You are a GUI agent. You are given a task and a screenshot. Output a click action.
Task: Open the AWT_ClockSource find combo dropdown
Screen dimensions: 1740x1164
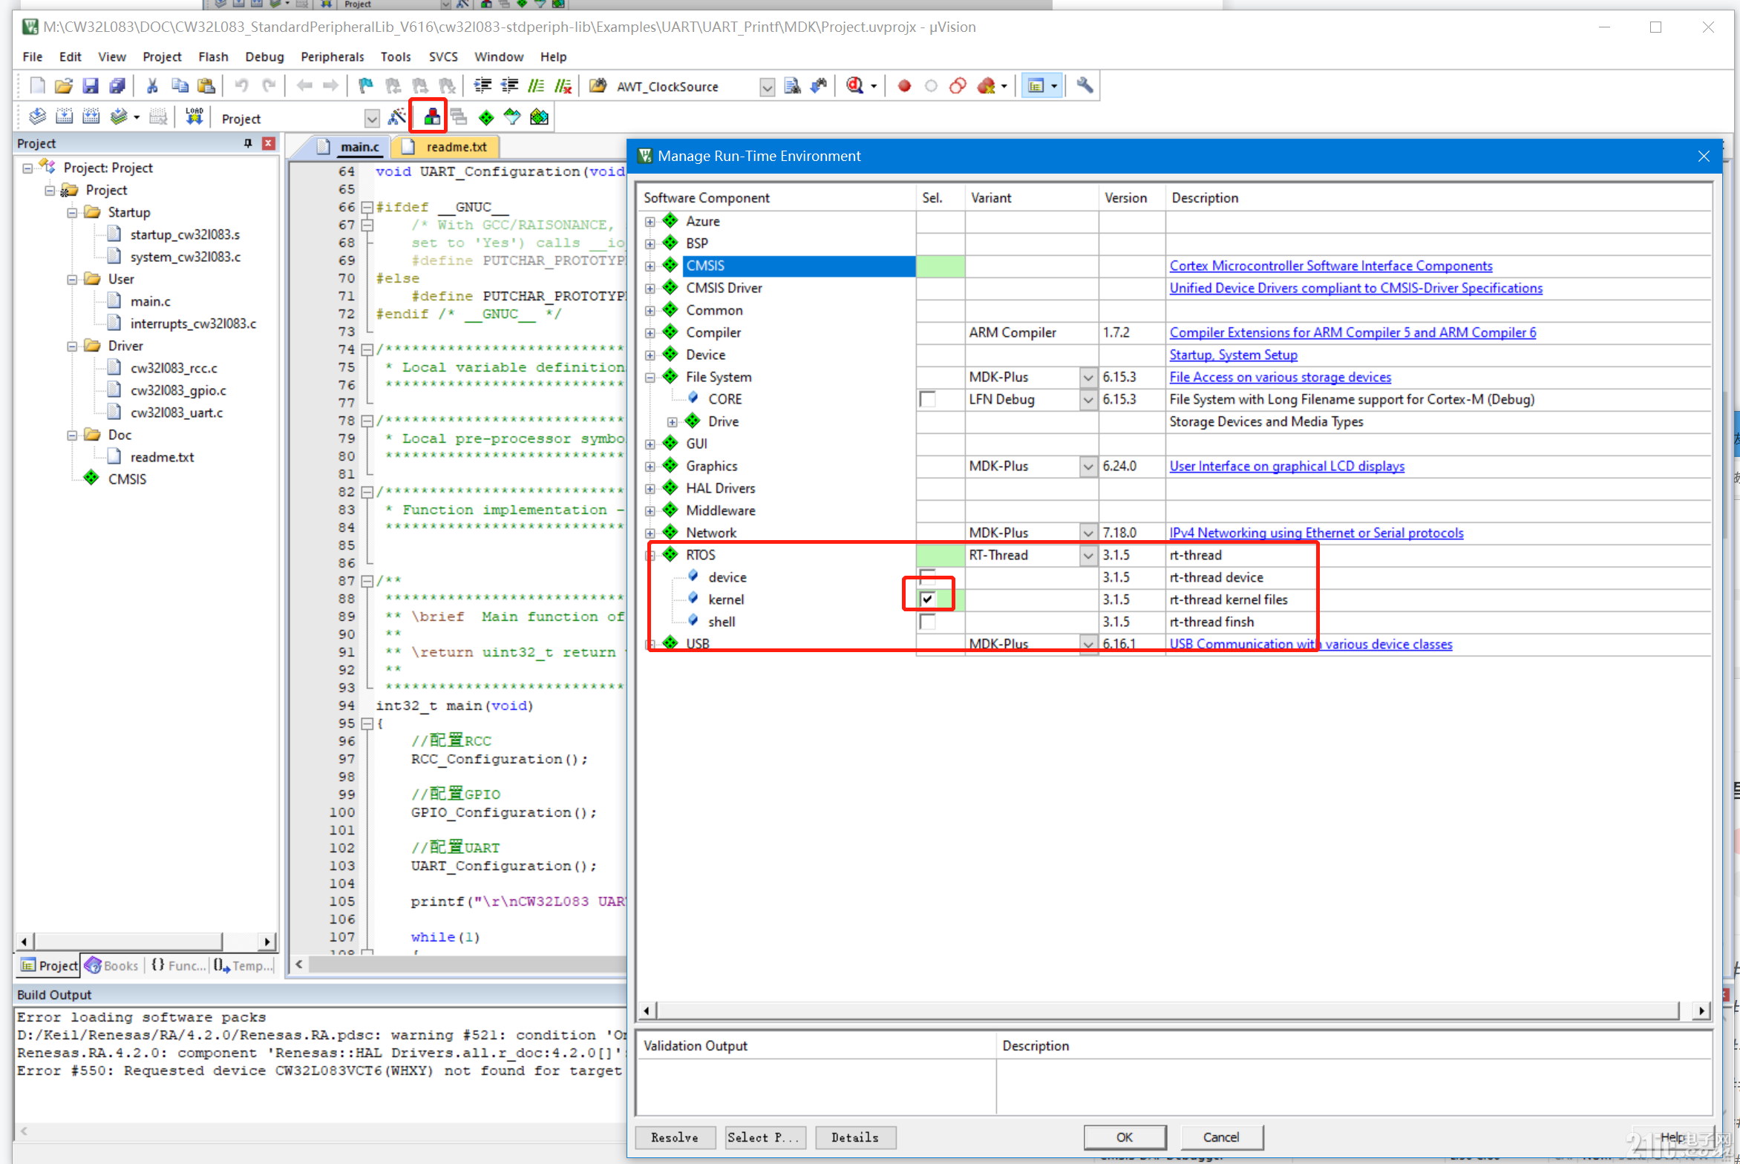coord(768,87)
